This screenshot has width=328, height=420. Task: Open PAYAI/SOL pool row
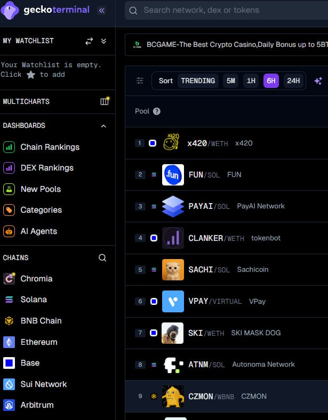coord(227,206)
